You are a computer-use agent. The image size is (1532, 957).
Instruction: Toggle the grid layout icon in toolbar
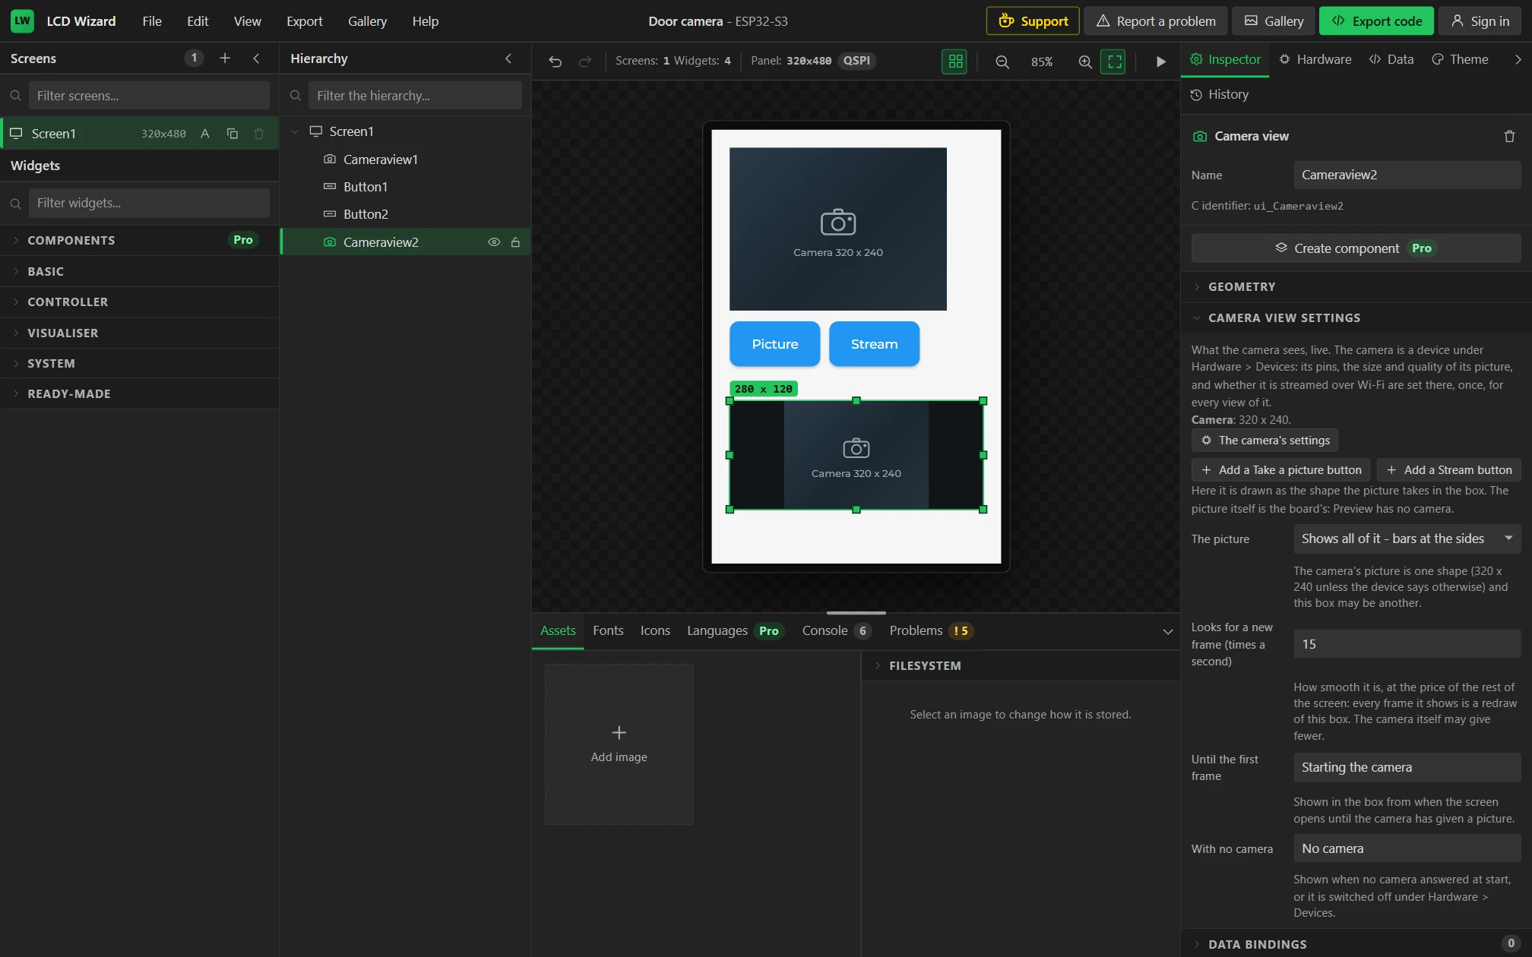coord(954,62)
